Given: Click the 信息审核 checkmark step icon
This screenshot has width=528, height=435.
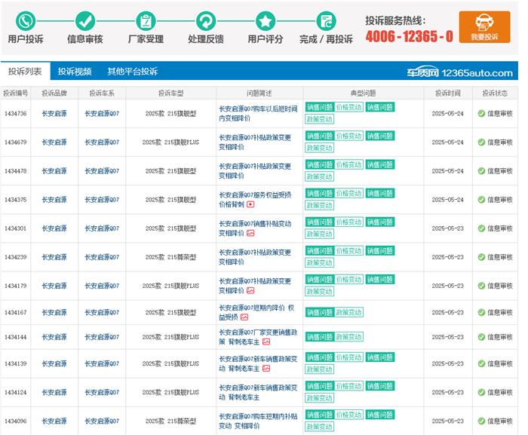Looking at the screenshot, I should click(85, 21).
